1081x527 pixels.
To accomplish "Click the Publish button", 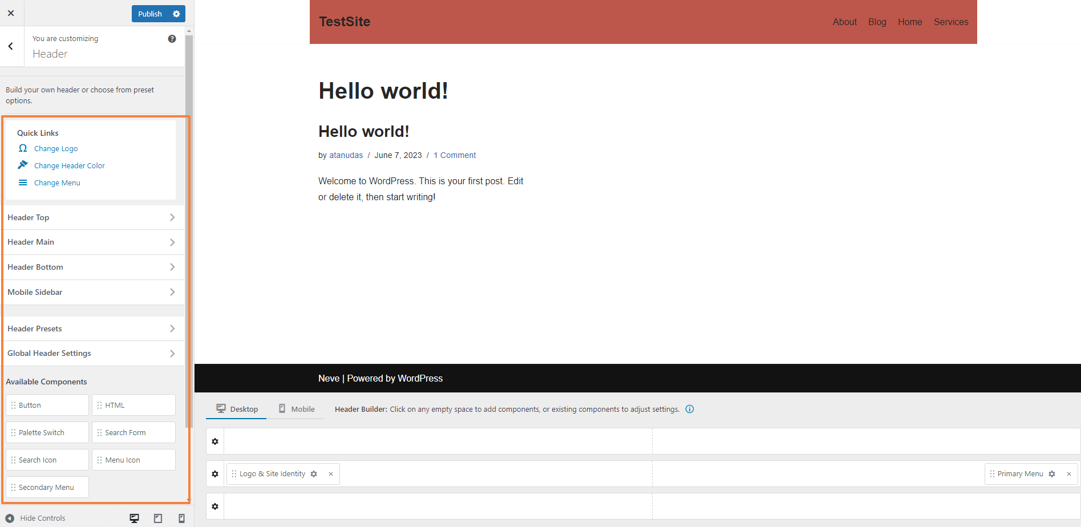I will click(150, 14).
